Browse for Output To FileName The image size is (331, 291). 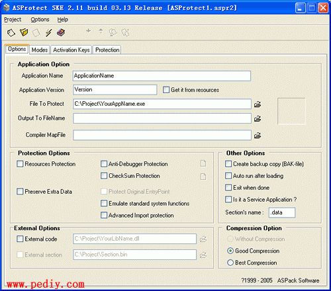click(258, 119)
